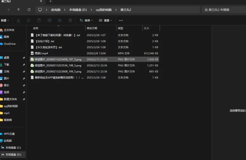Go up one folder level
The height and width of the screenshot is (160, 246).
click(x=18, y=10)
